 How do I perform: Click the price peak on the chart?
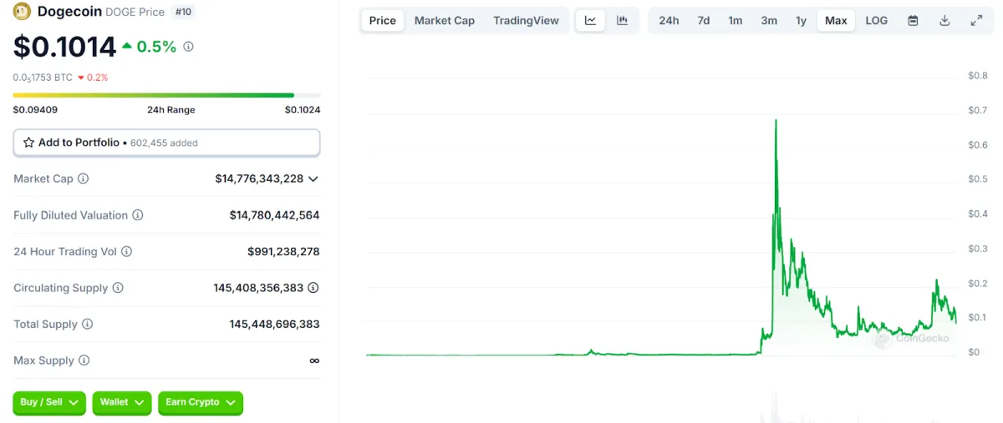pos(776,121)
